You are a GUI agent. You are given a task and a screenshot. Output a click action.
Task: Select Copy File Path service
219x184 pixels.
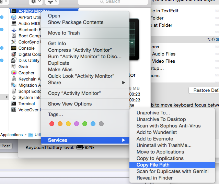click(x=172, y=165)
